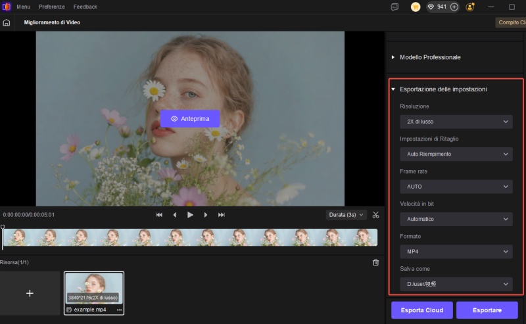Screen dimensions: 526x324
Task: Open the Preferenze menu
Action: (52, 7)
